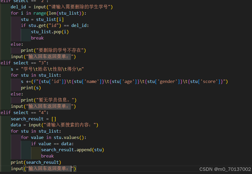Click the stu variable in stu = stu_list[i]
The height and width of the screenshot is (174, 252).
tap(25, 19)
